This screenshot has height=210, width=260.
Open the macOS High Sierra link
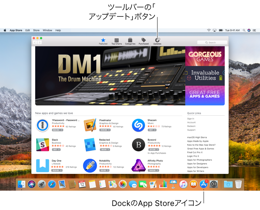(197, 137)
